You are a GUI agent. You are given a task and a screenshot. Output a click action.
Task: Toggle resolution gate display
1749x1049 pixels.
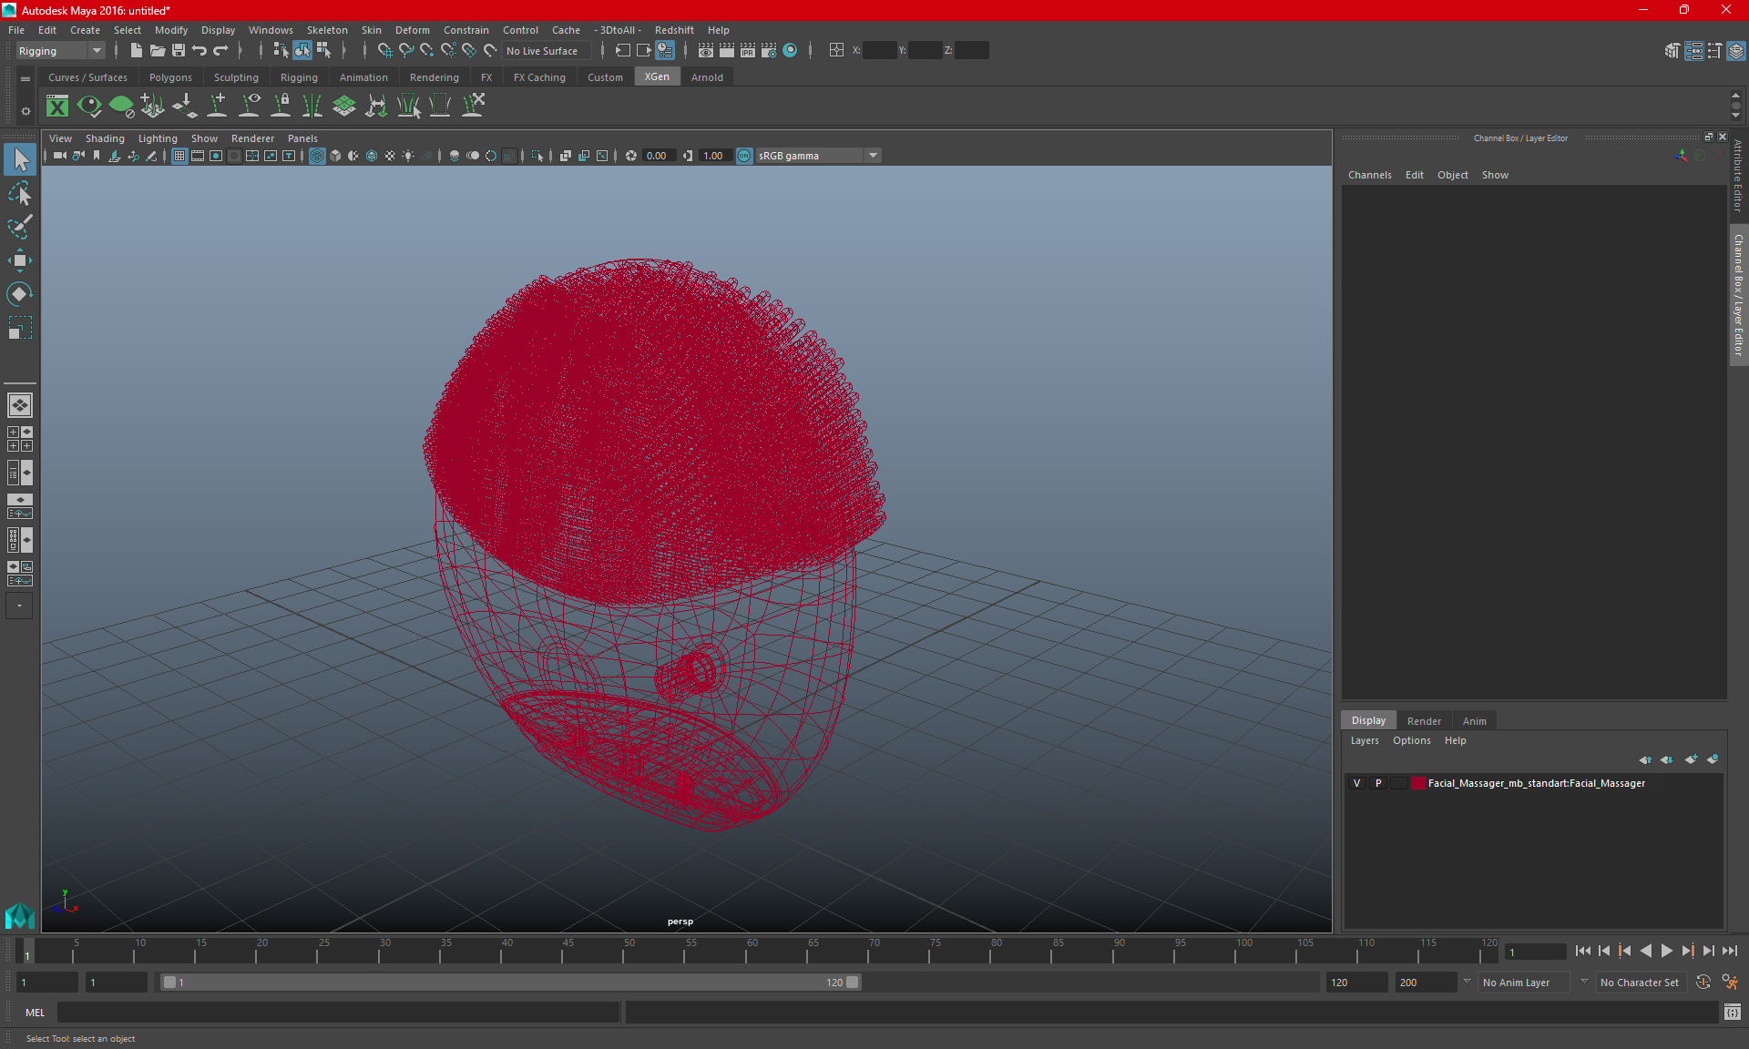(216, 156)
